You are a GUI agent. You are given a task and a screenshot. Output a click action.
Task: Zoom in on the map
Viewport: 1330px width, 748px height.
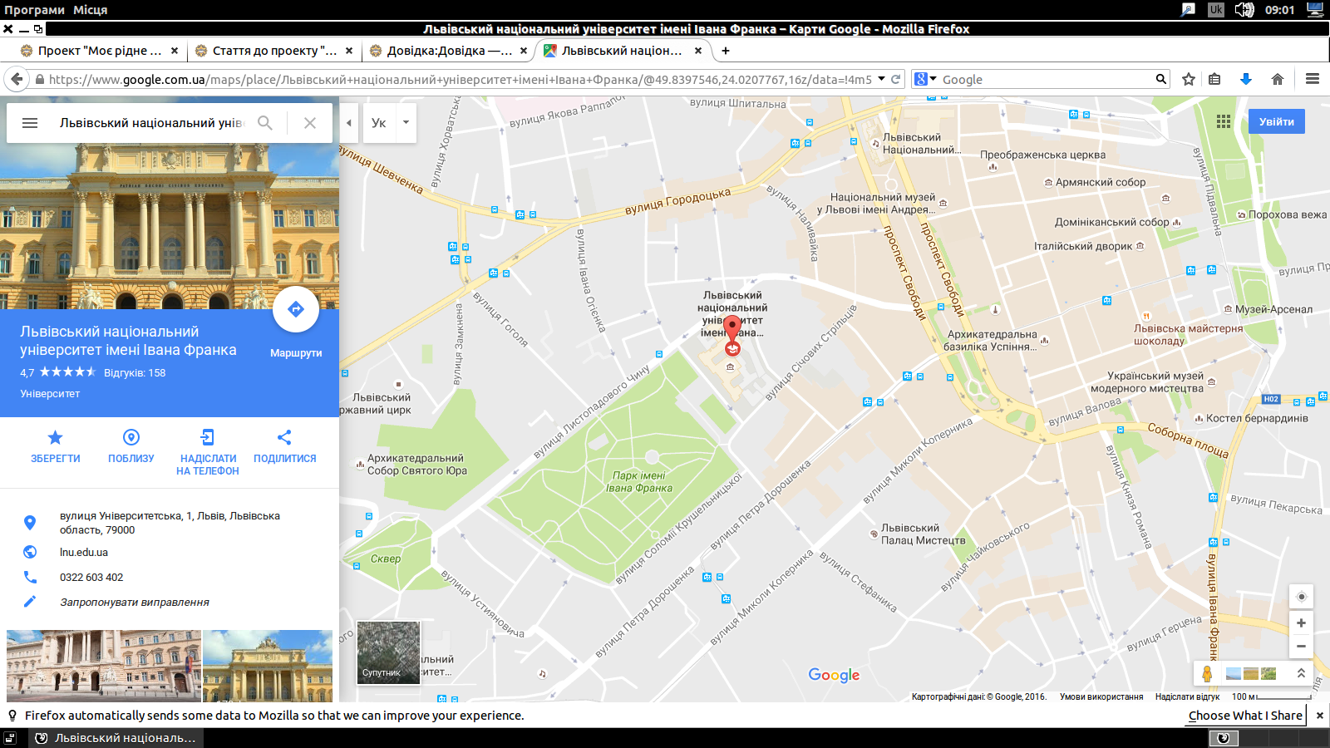1301,623
